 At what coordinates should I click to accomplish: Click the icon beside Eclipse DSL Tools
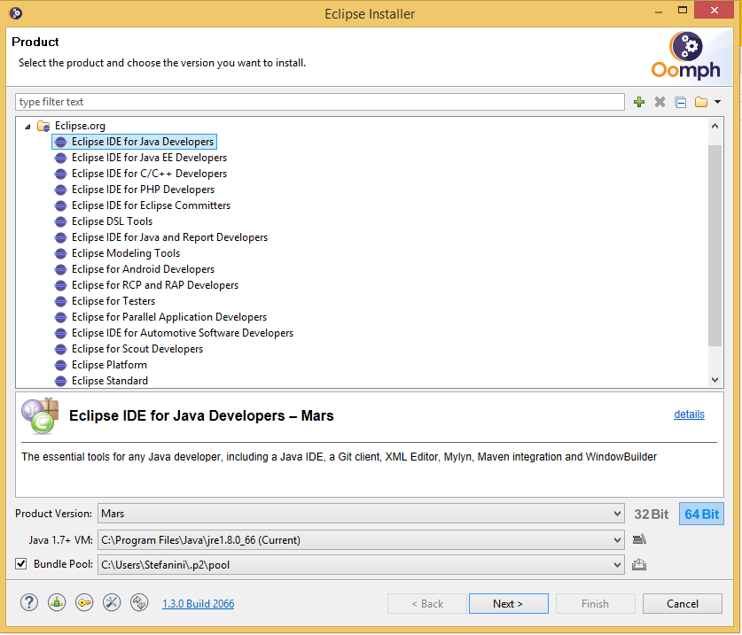point(60,221)
